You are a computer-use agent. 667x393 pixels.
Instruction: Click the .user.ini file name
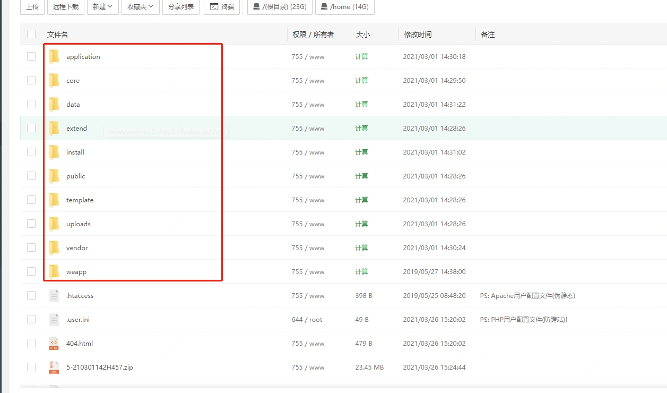(78, 319)
